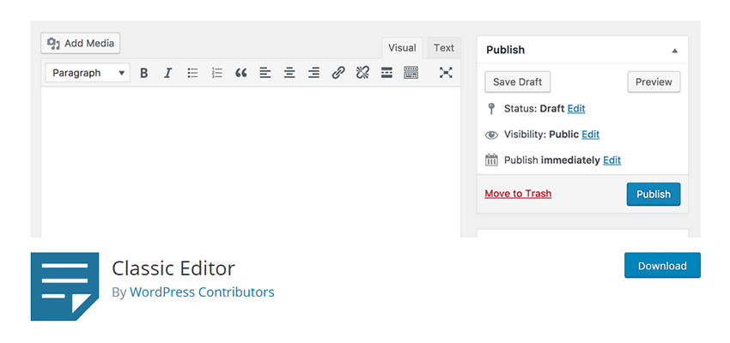The height and width of the screenshot is (343, 730).
Task: Remove link with the unlink icon
Action: pos(362,73)
